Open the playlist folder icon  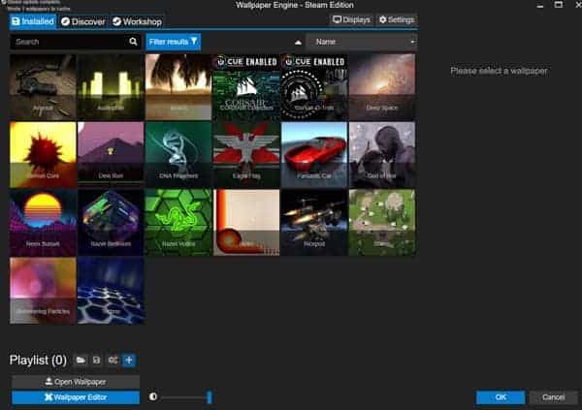[x=81, y=361]
